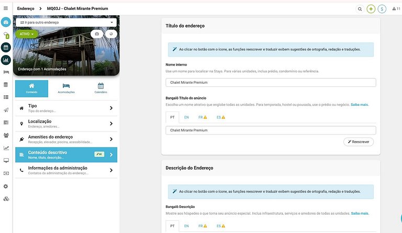Screen dimensions: 402x233
Task: Click 'Saiba mais' link under Título do anúncio
Action: (x=360, y=105)
